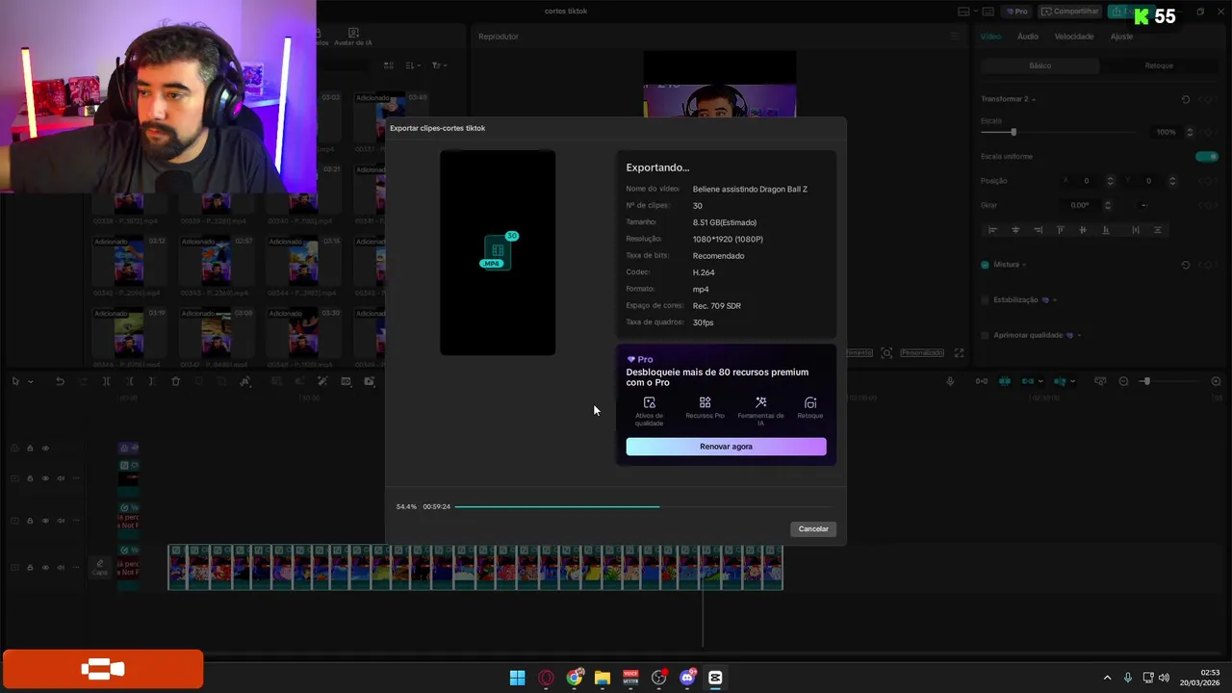Image resolution: width=1232 pixels, height=693 pixels.
Task: Open the Personalizado ratio dropdown in player
Action: coord(922,353)
